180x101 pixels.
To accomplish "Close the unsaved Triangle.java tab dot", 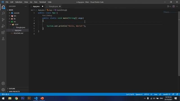I will [60, 6].
